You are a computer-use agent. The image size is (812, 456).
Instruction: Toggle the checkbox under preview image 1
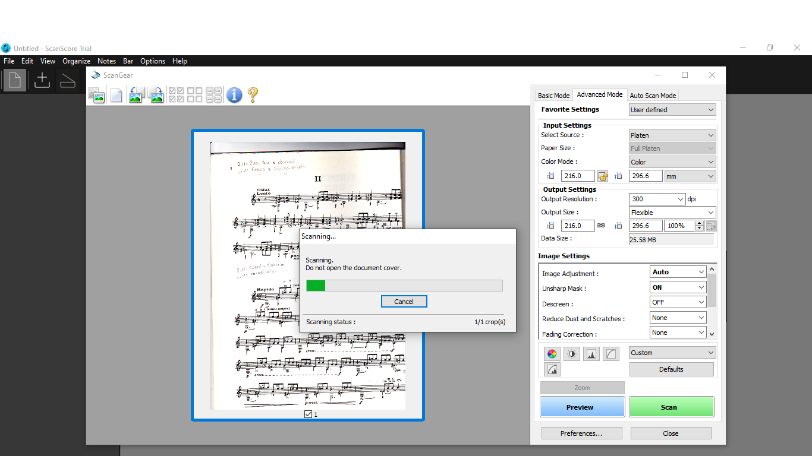(308, 414)
